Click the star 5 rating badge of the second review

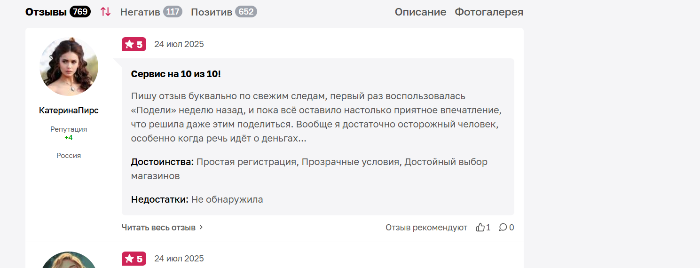134,259
